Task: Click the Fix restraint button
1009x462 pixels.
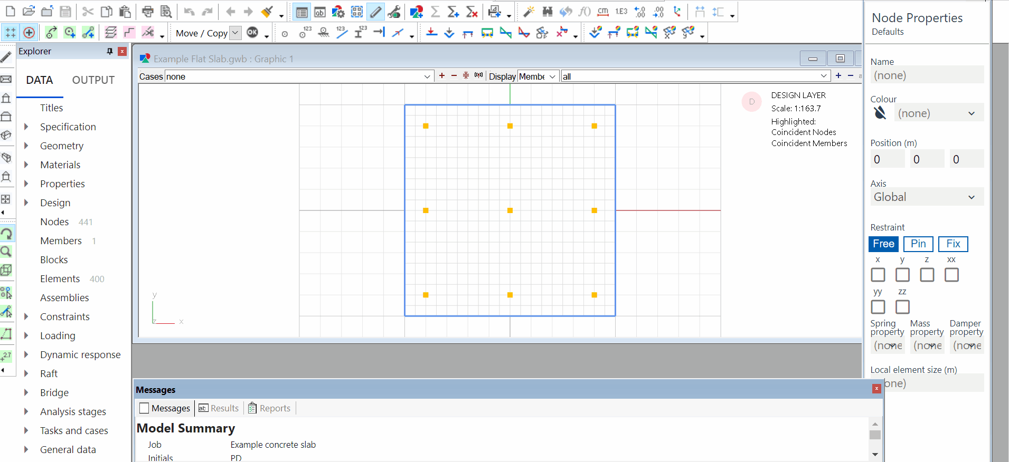Action: 953,244
